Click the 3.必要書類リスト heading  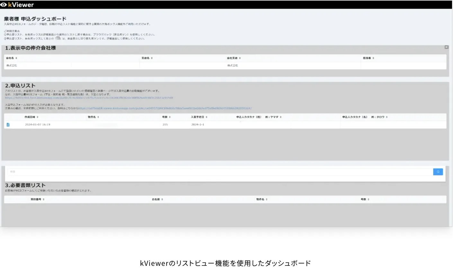pyautogui.click(x=25, y=185)
